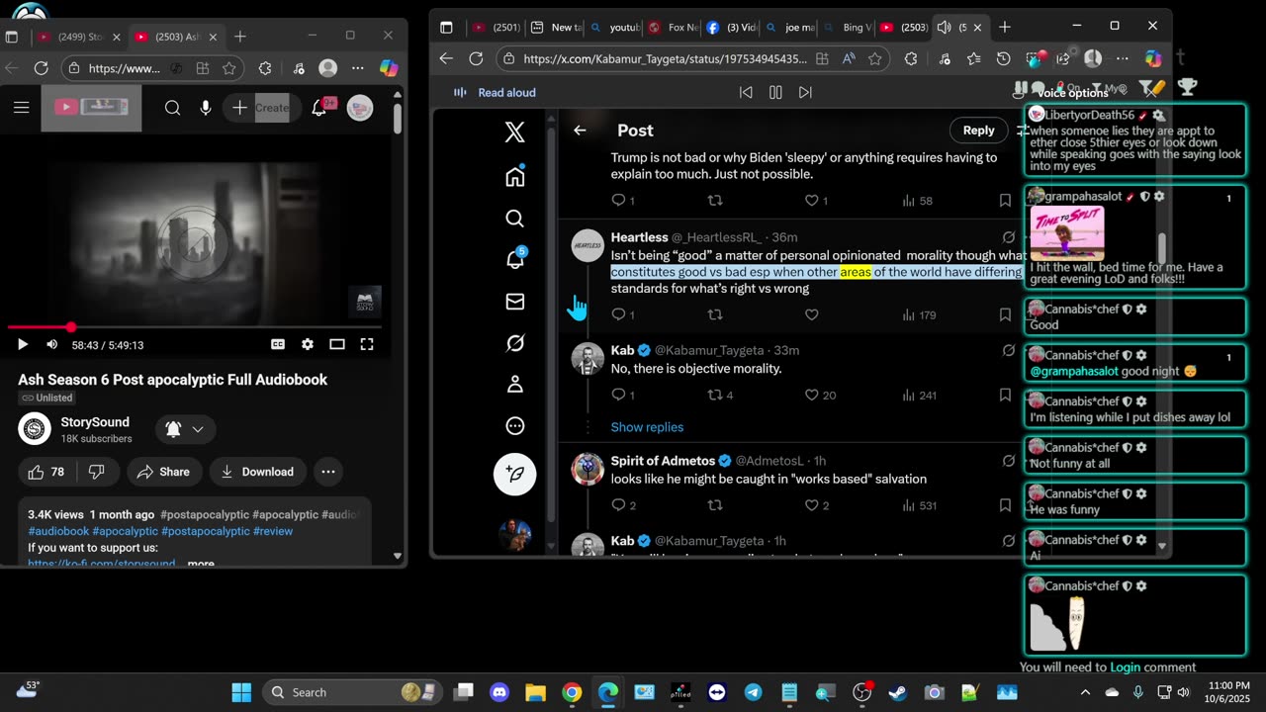
Task: Skip to next paragraph in Read aloud
Action: coord(805,92)
